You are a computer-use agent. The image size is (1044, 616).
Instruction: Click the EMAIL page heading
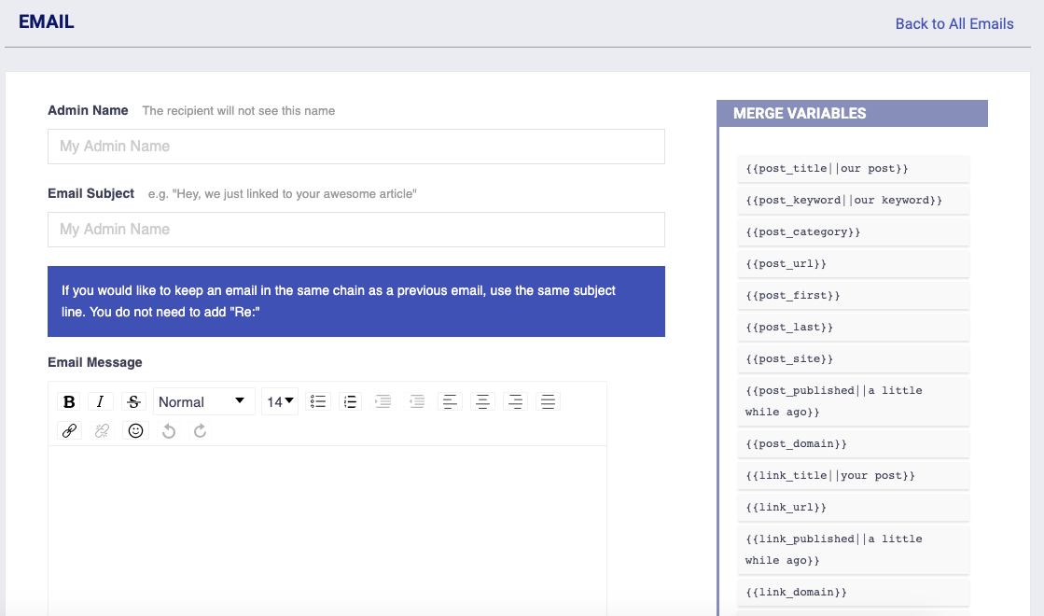[46, 22]
